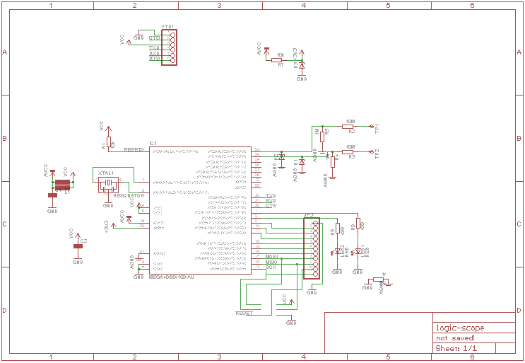Click the JP3 pin header connector

[312, 248]
